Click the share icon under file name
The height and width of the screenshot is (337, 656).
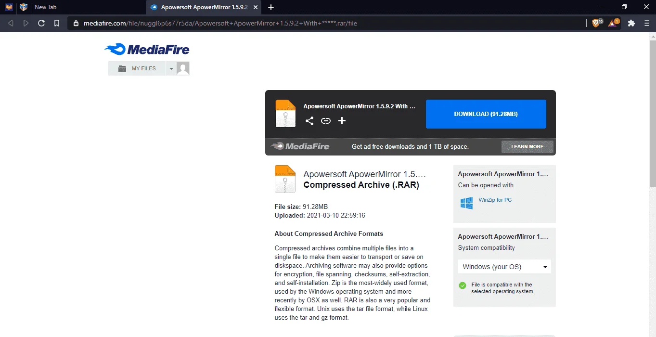coord(309,121)
